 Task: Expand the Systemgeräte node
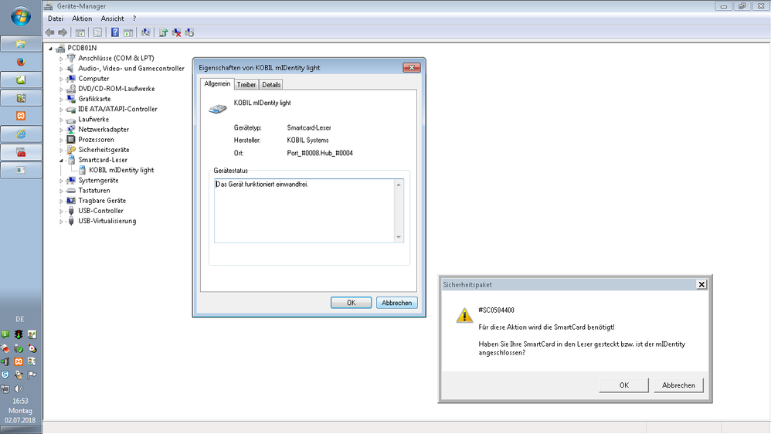click(x=61, y=181)
